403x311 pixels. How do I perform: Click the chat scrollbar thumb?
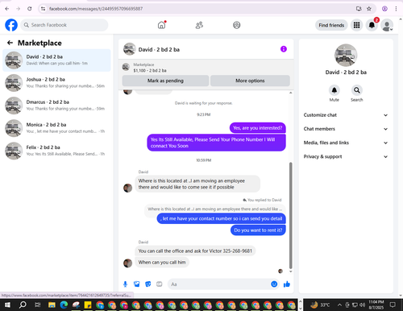[x=290, y=215]
